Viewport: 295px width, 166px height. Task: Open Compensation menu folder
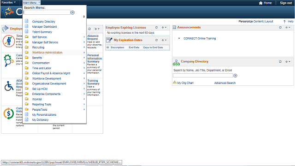click(x=41, y=63)
